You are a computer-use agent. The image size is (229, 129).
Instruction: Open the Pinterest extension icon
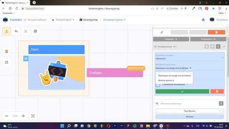[x=206, y=9]
